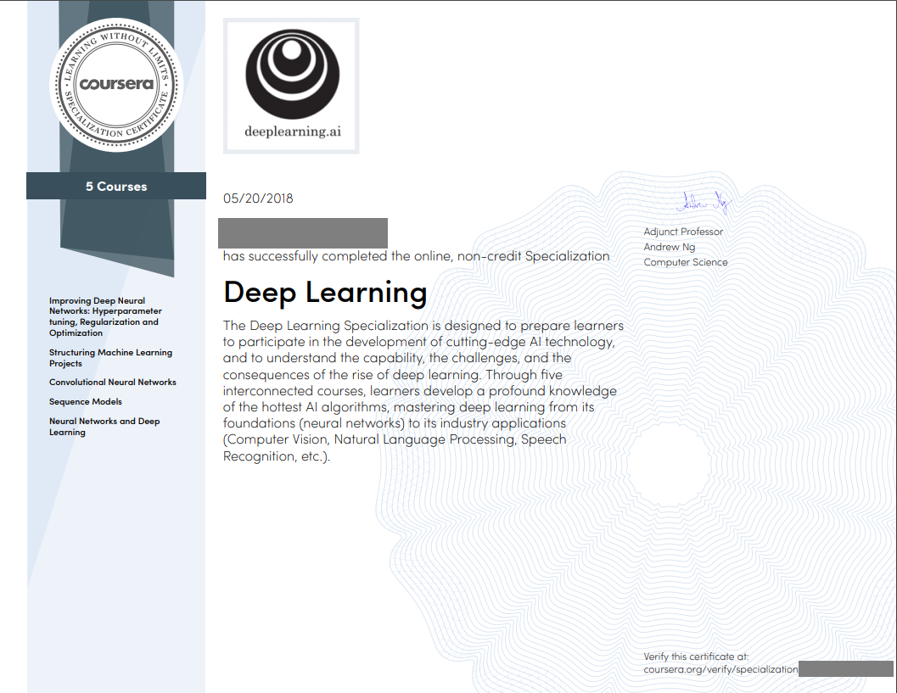Click 'Convolutional Neural Networks' course name
The height and width of the screenshot is (693, 897).
tap(113, 382)
